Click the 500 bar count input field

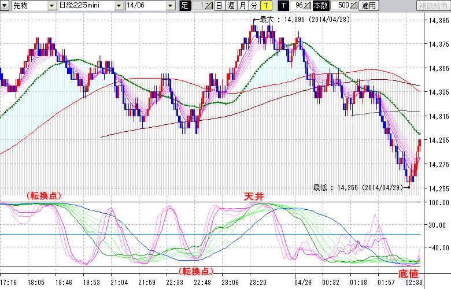click(x=339, y=6)
